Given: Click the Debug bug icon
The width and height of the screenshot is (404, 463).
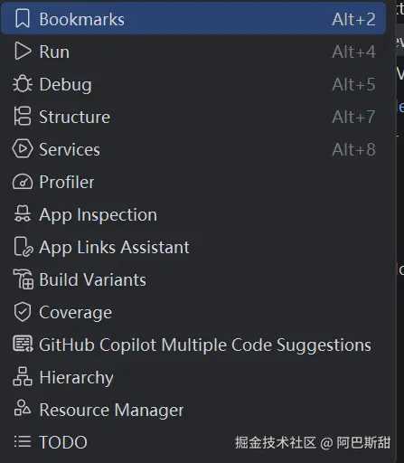Looking at the screenshot, I should click(x=23, y=84).
